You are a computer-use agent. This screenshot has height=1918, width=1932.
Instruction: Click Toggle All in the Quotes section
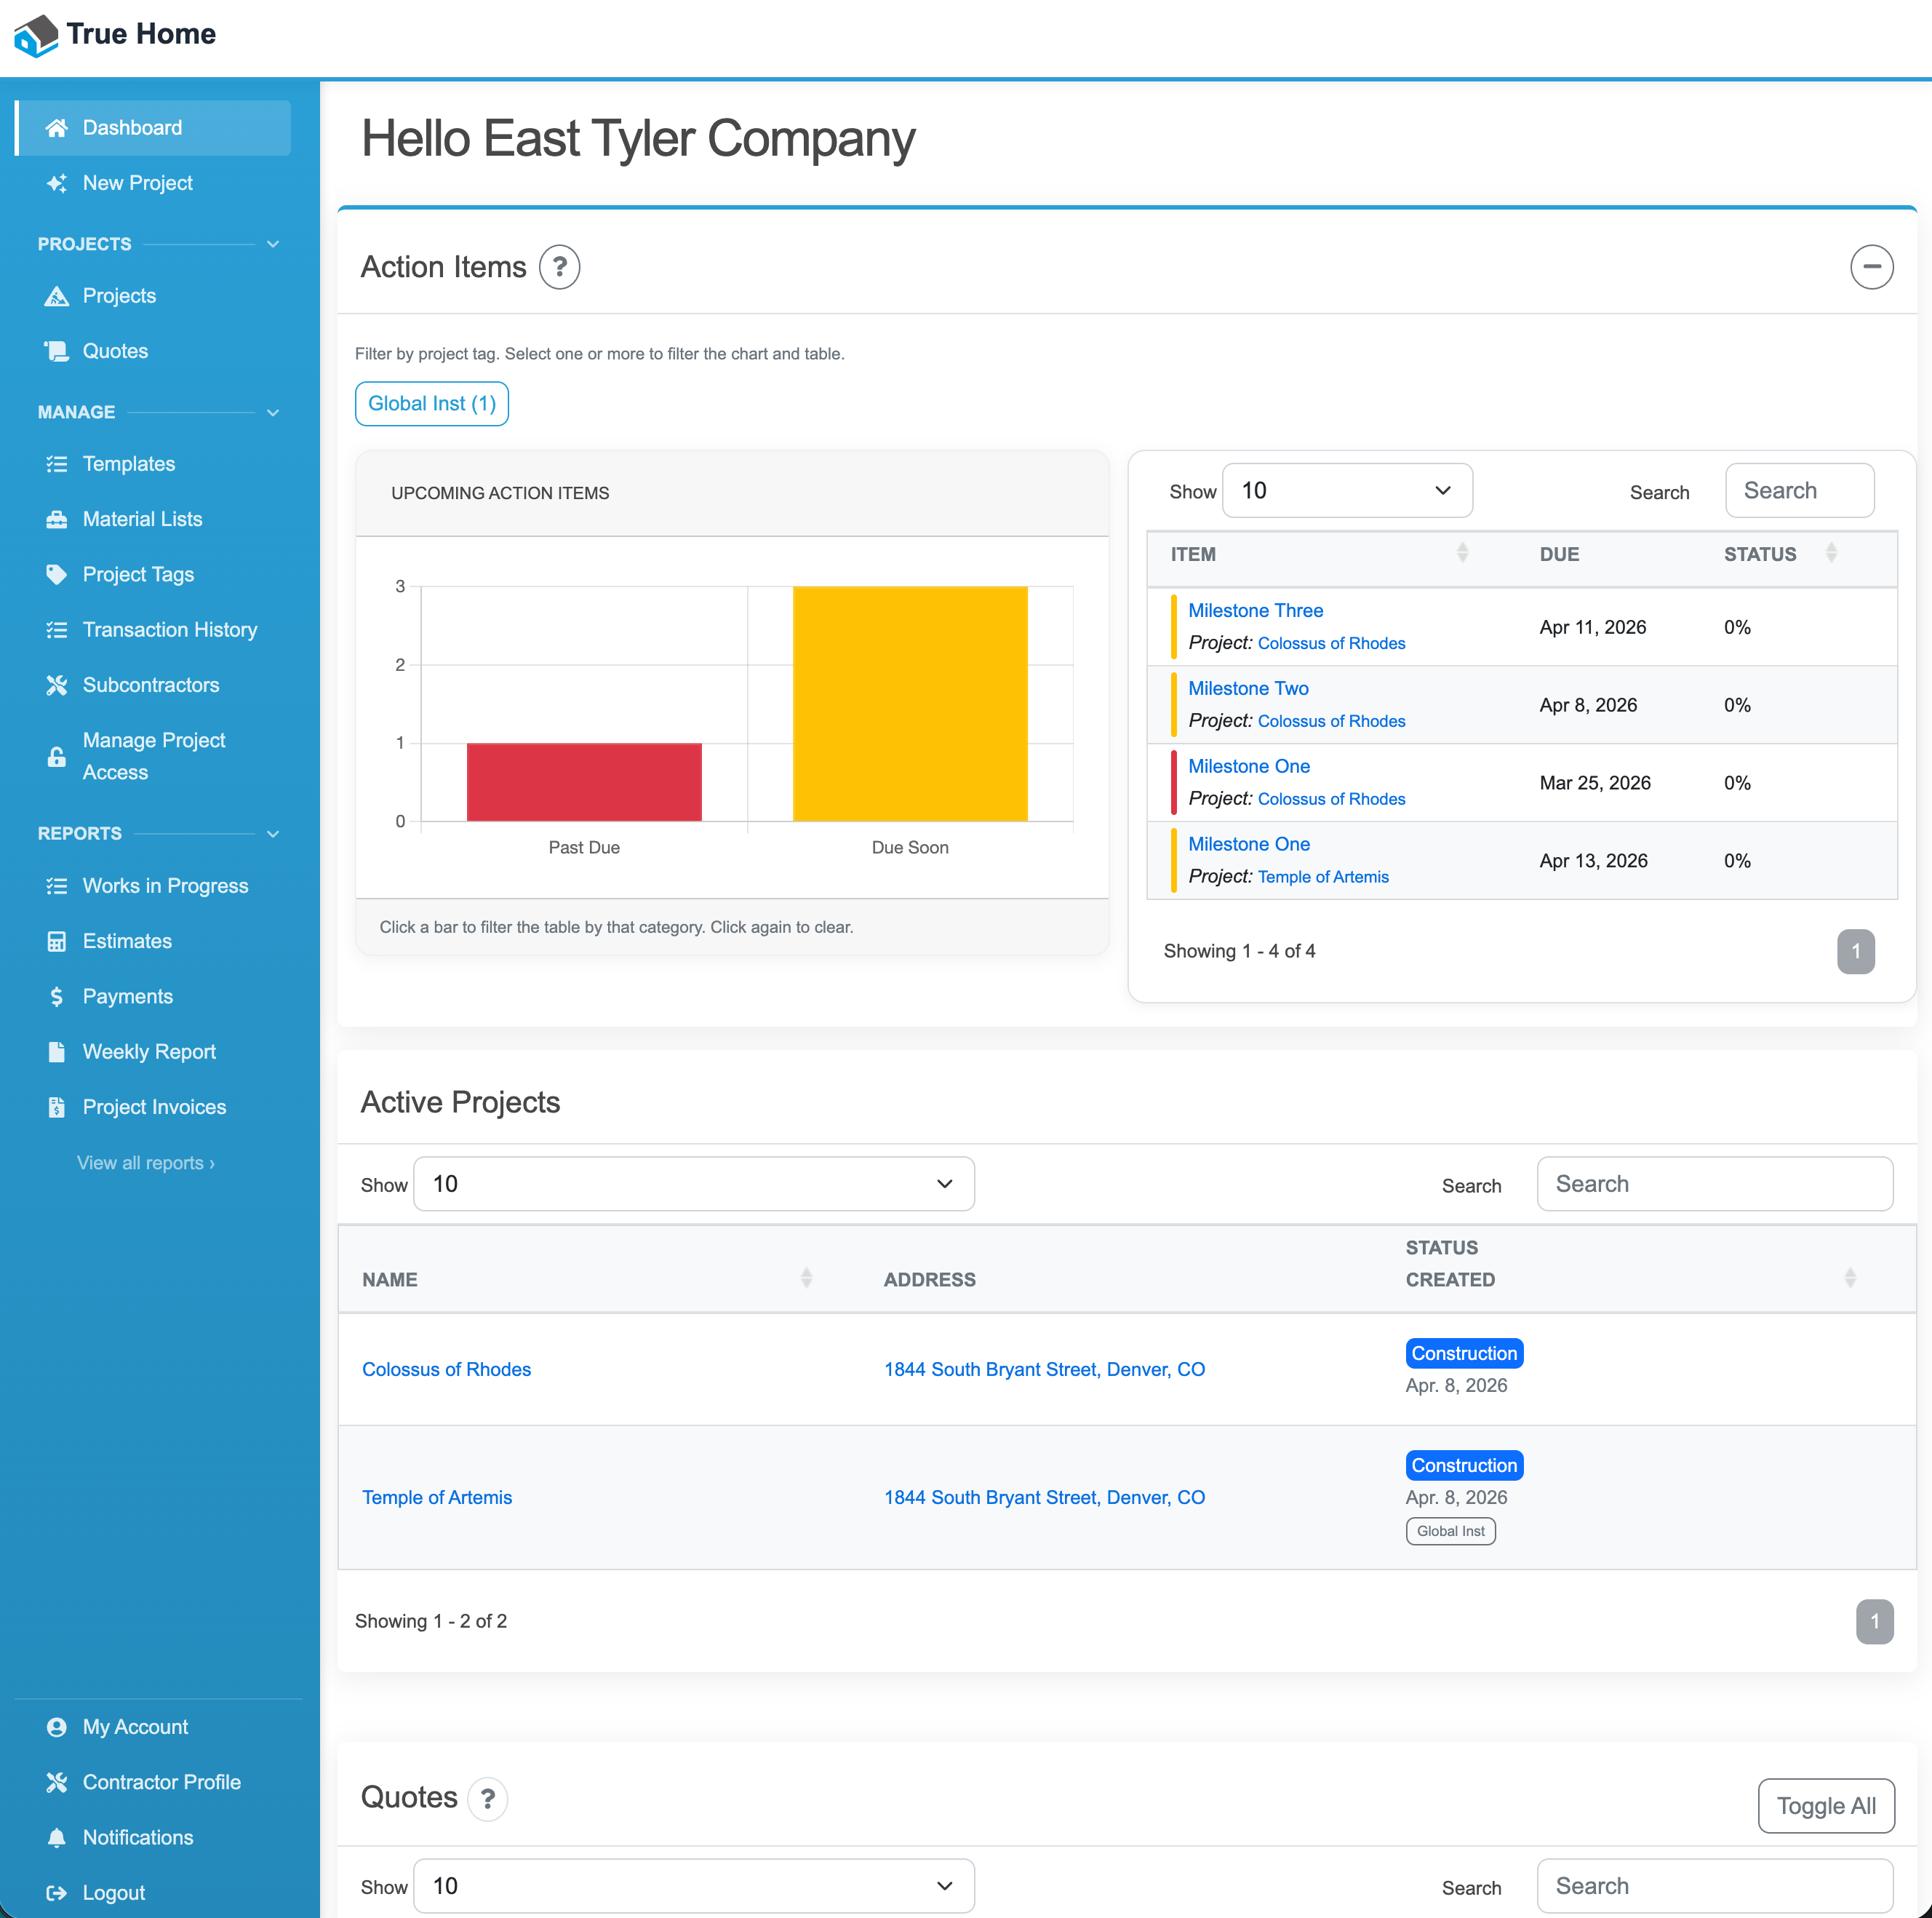[1825, 1805]
